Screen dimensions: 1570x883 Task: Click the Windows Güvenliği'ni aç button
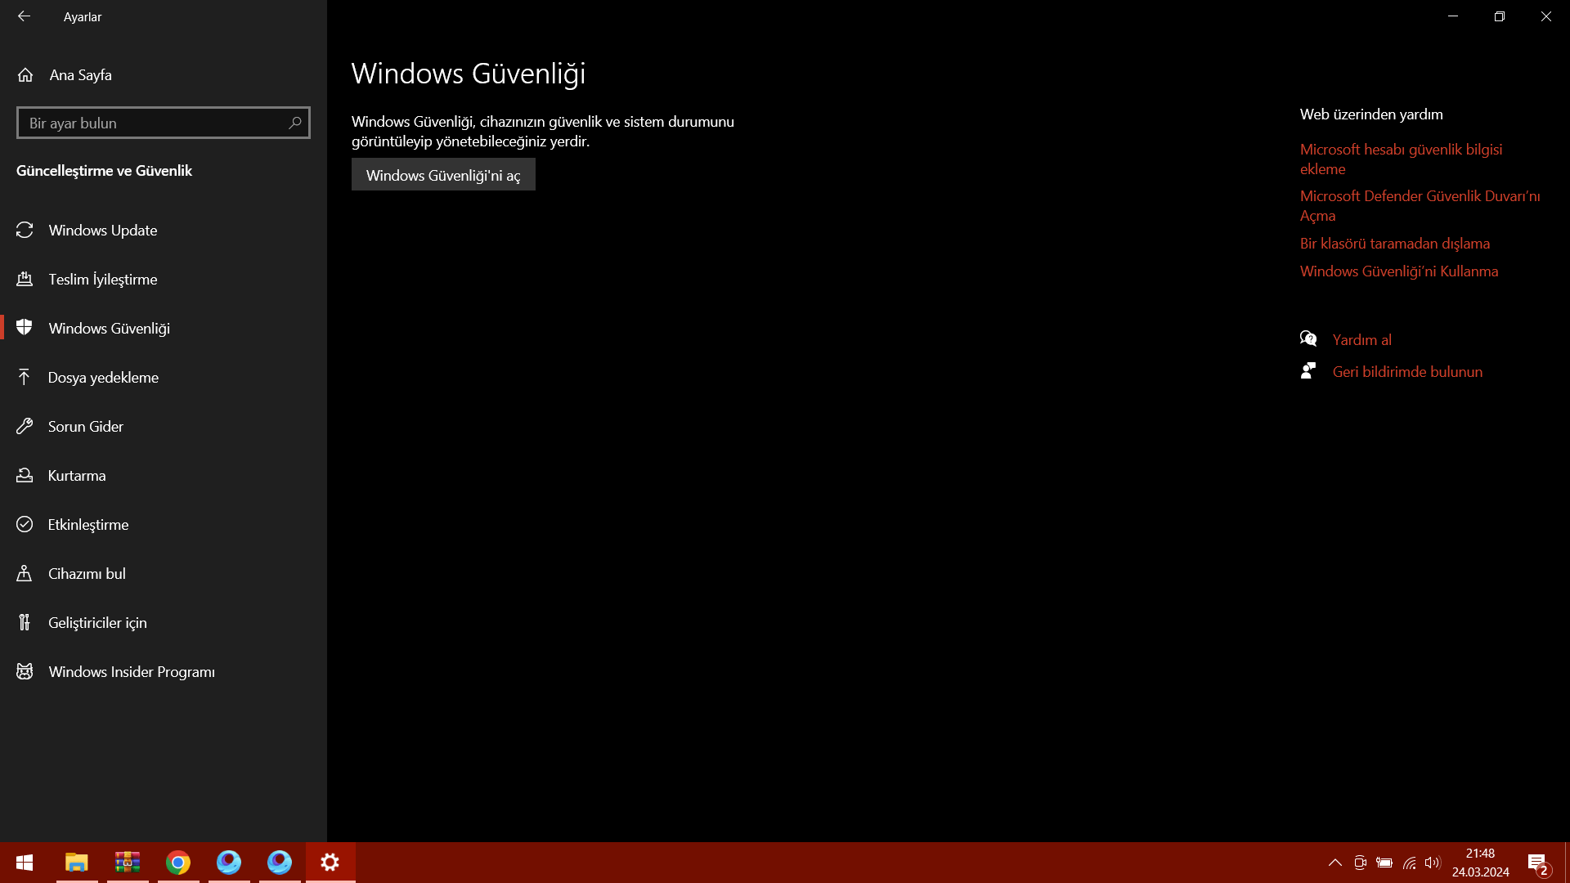(443, 175)
